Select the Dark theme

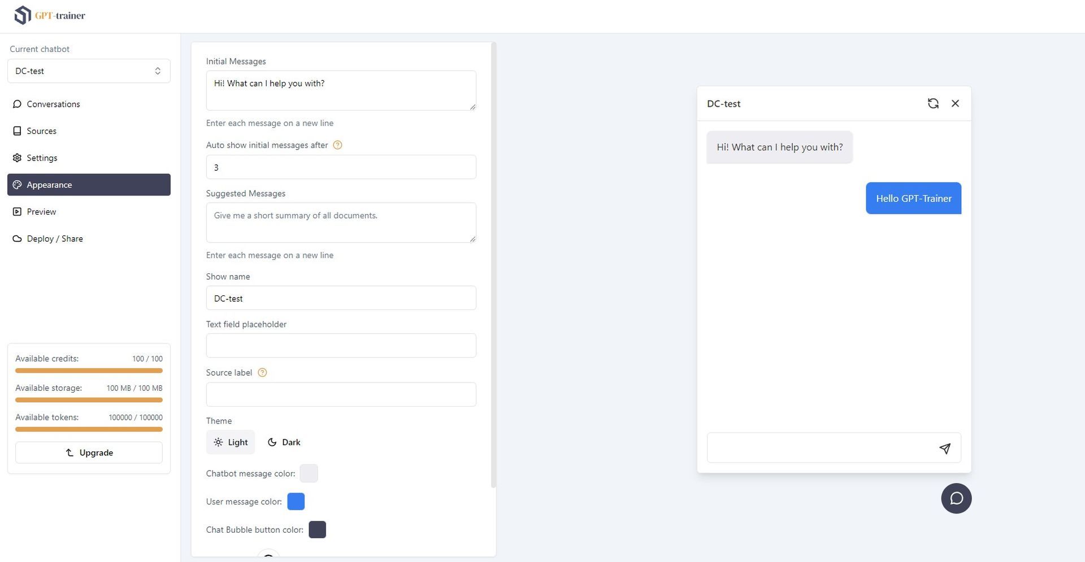tap(284, 442)
